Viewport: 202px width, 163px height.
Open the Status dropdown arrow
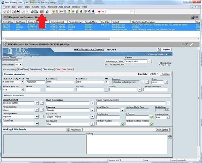tap(150, 61)
